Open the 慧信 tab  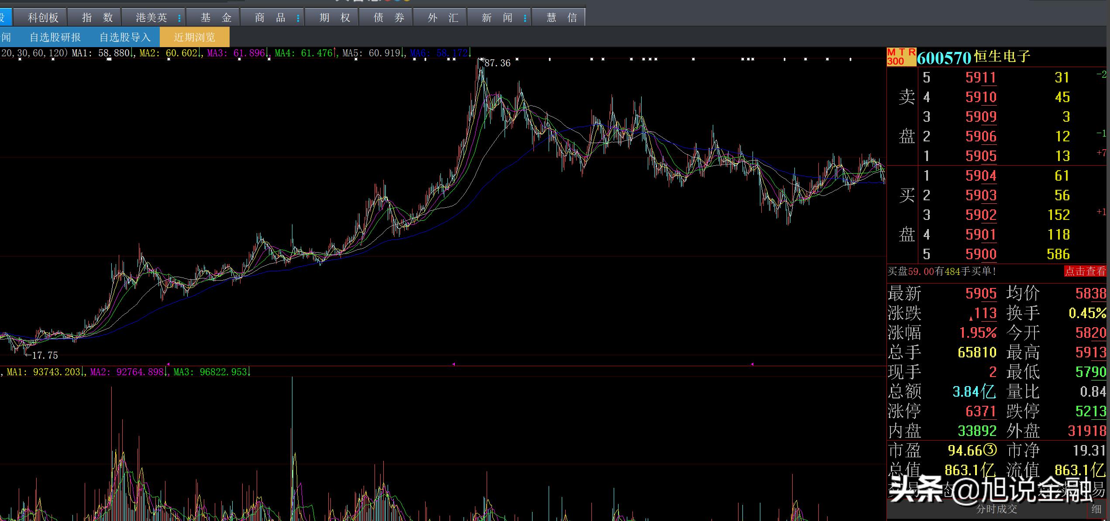click(562, 17)
